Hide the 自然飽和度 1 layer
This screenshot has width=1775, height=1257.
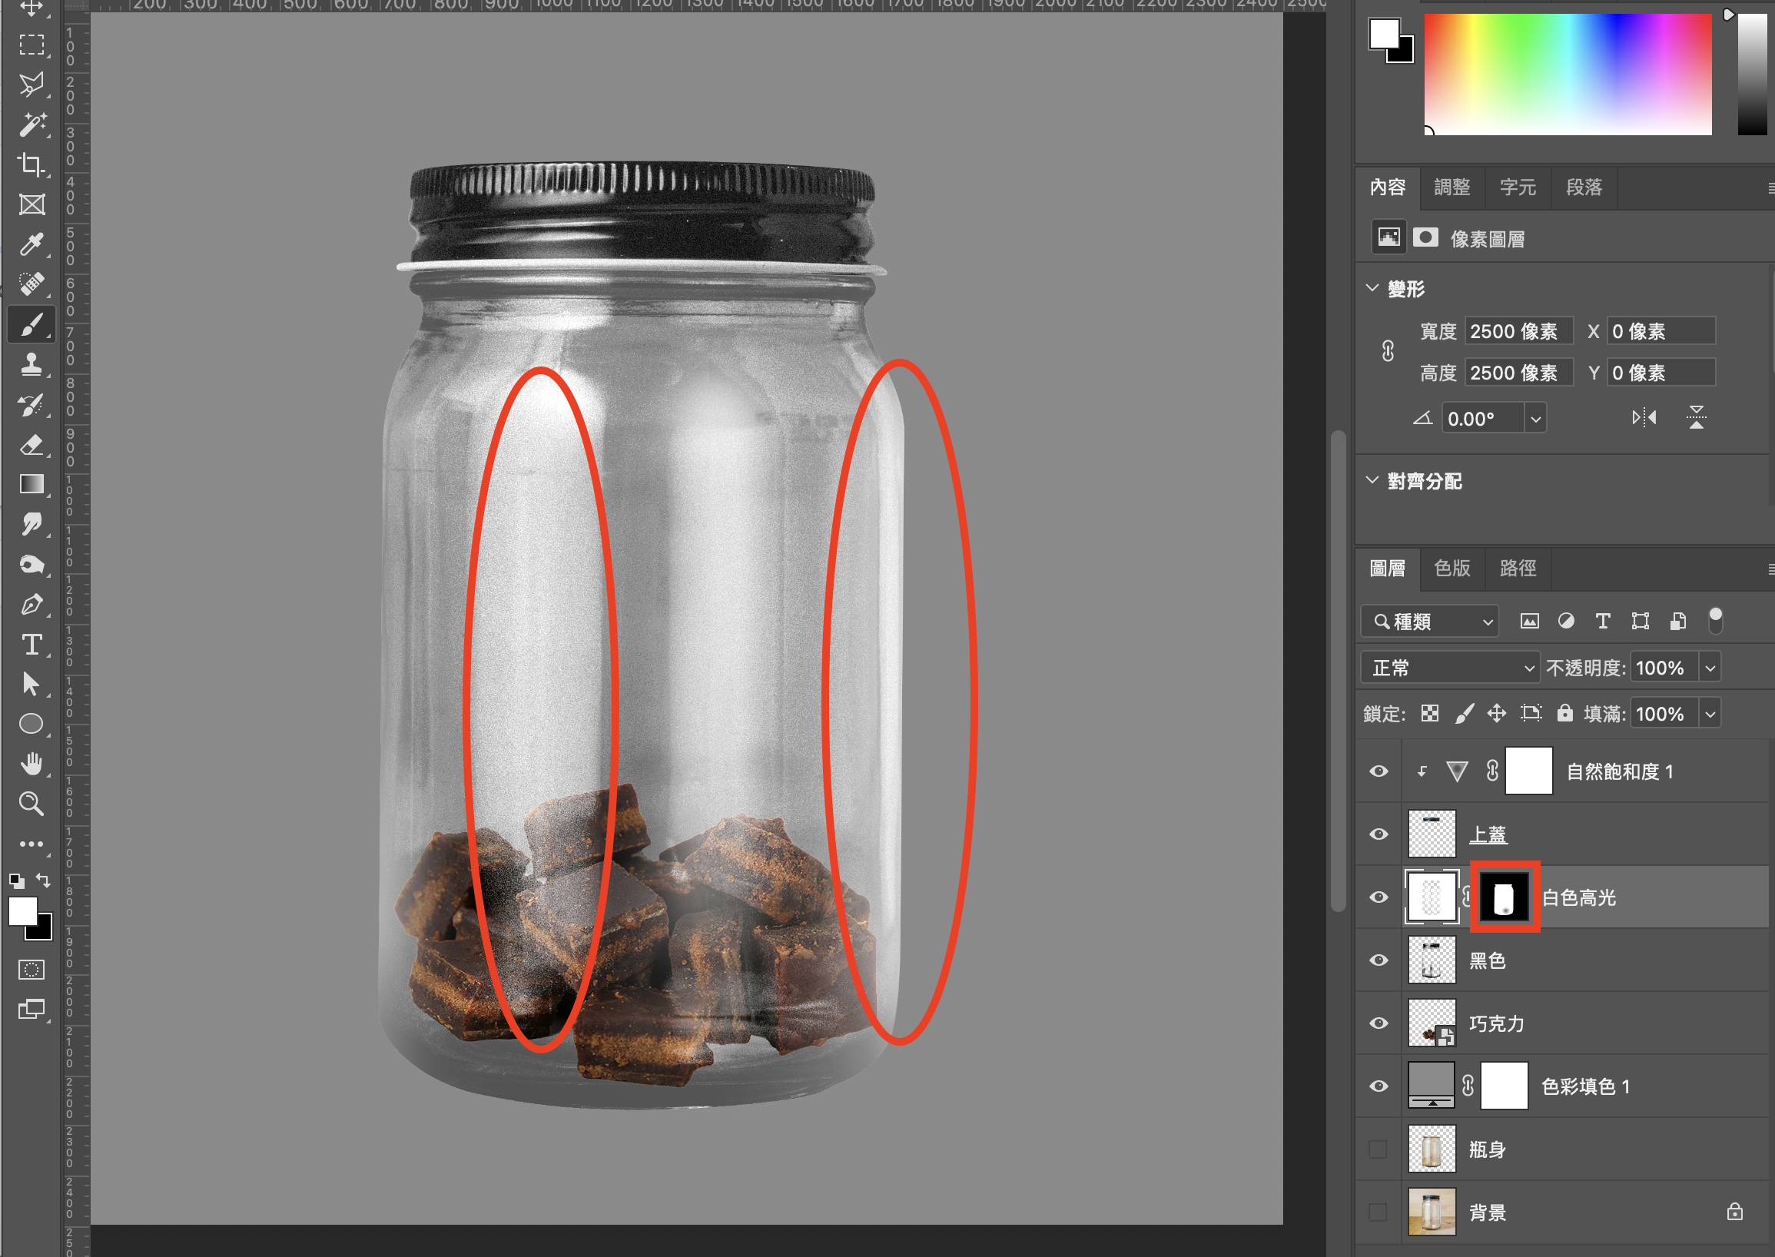click(1379, 771)
